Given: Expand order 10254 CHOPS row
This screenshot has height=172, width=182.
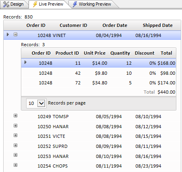Looking at the screenshot, I should [16, 165].
